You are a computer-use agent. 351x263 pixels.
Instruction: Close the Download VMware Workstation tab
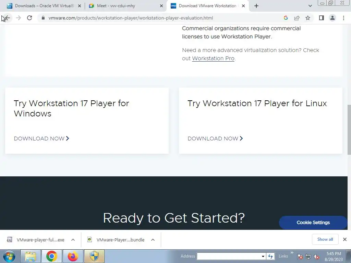243,6
